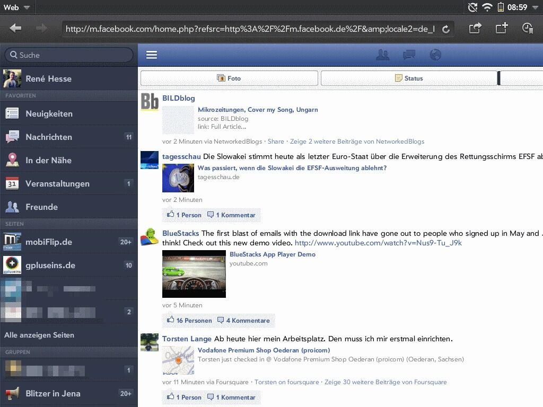
Task: Click the Nachrichten speech bubble icon
Action: 12,137
